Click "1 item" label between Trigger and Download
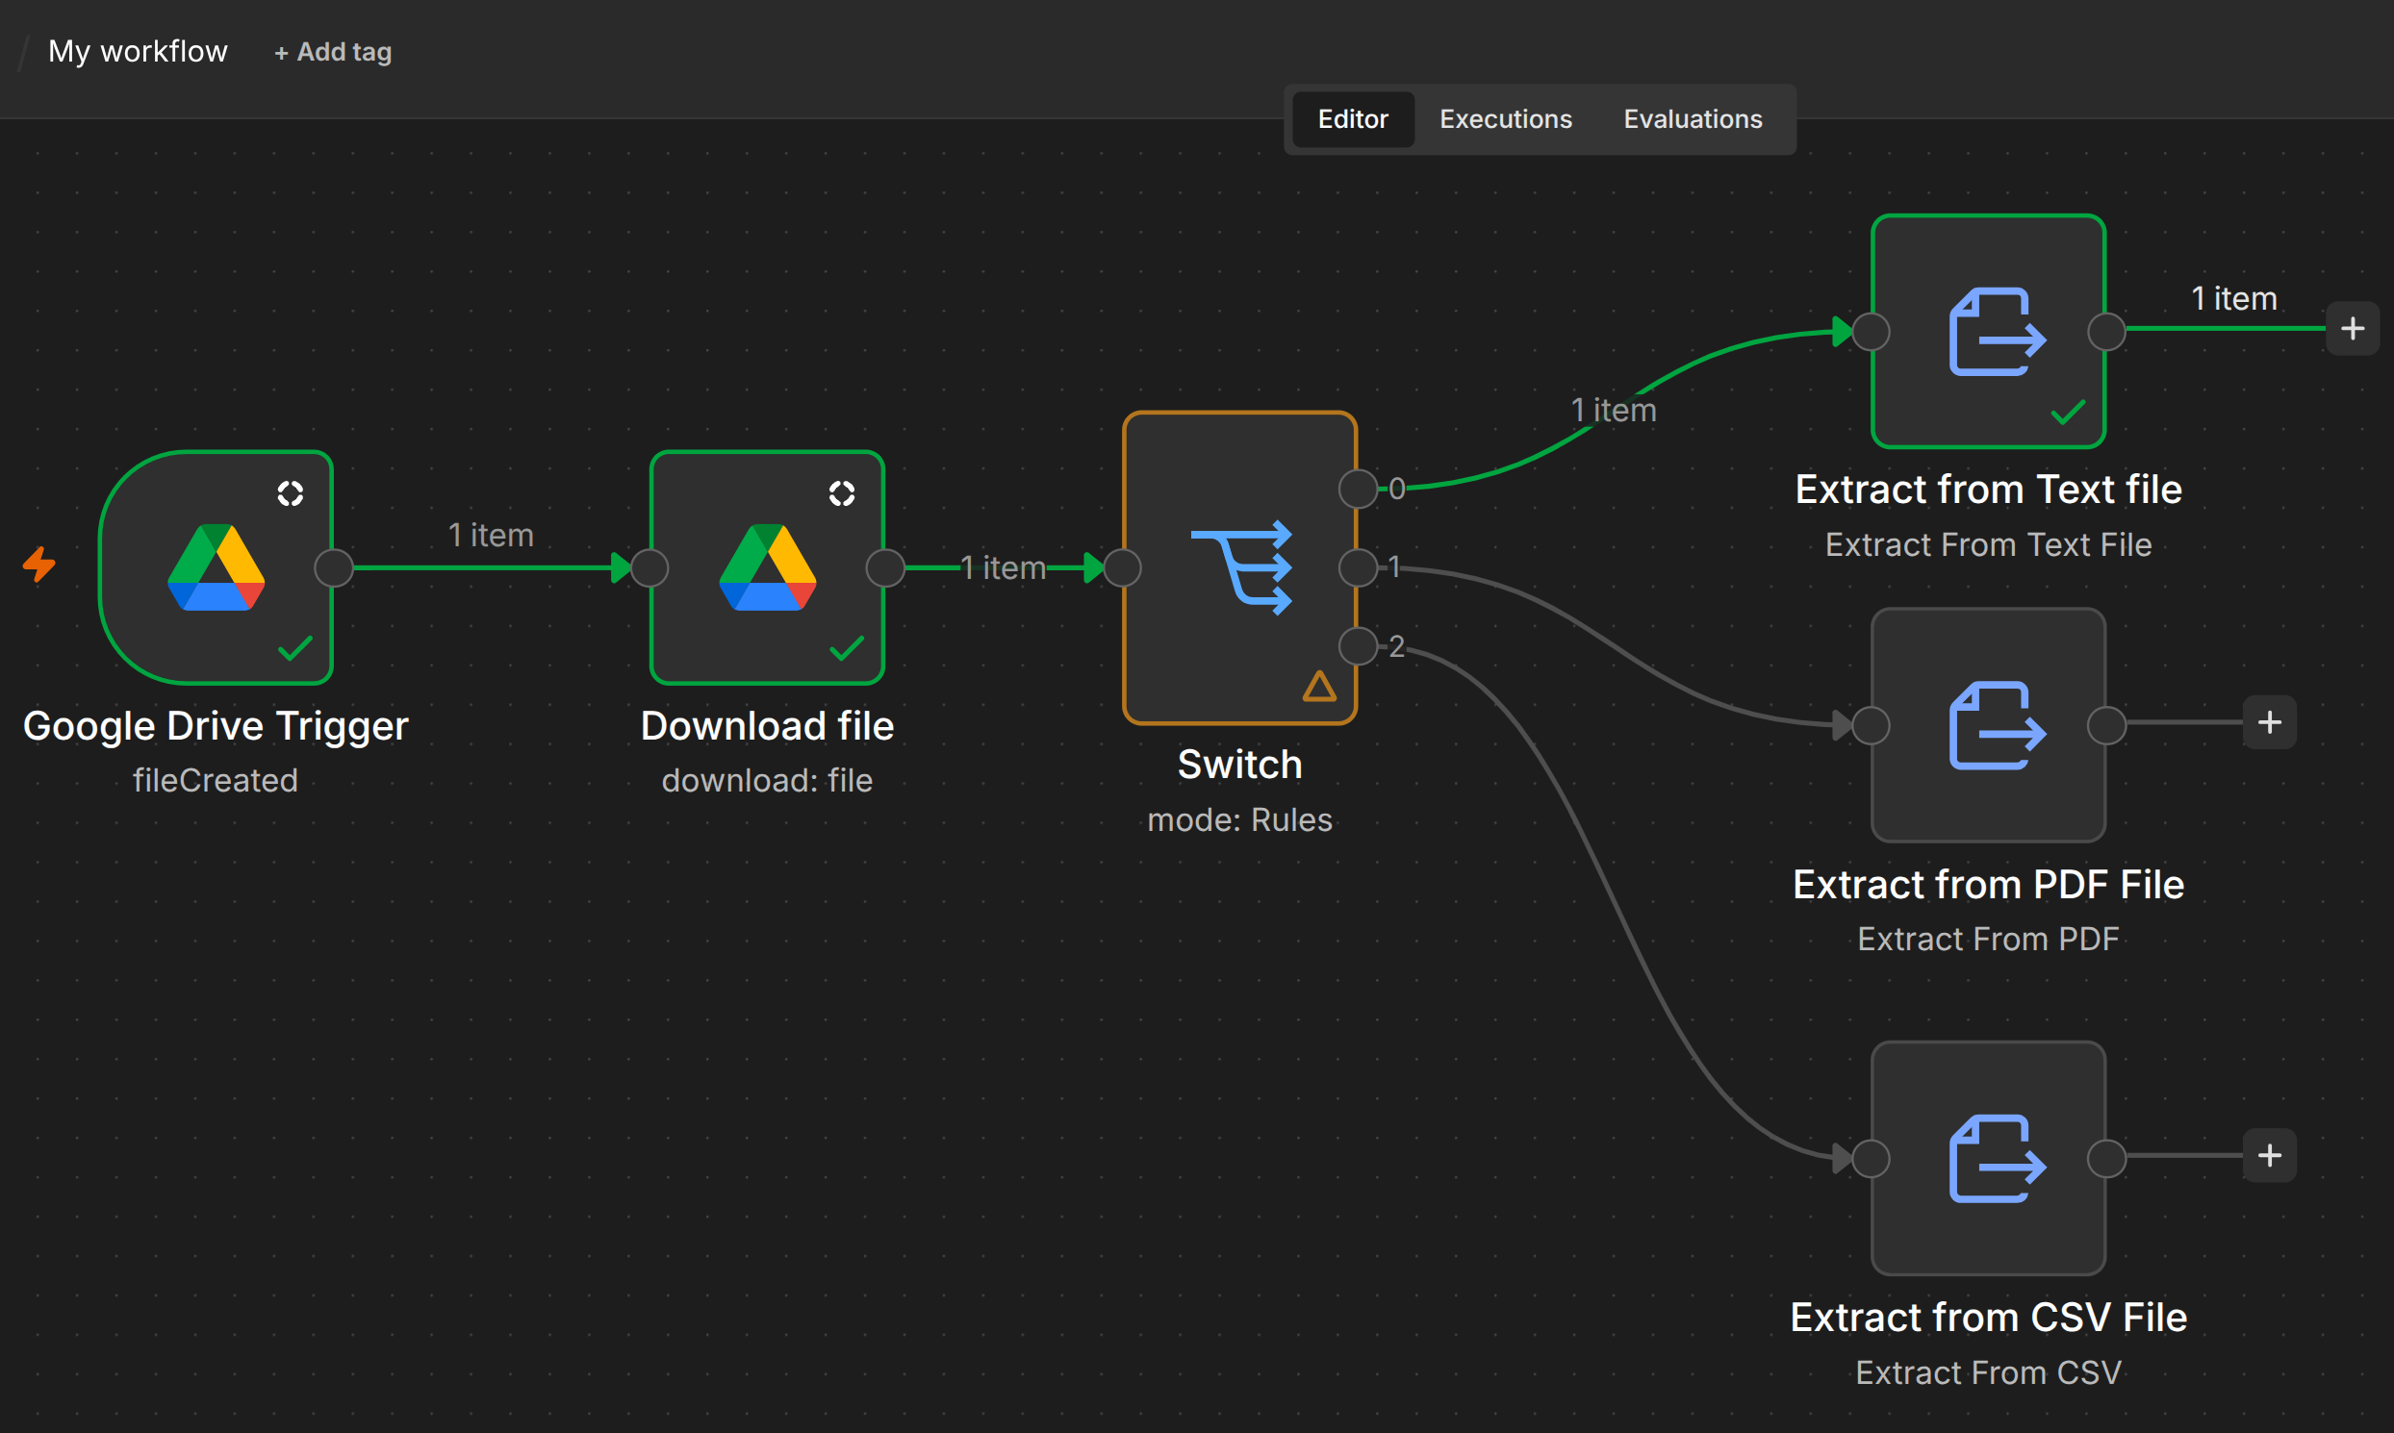Image resolution: width=2394 pixels, height=1433 pixels. [491, 535]
